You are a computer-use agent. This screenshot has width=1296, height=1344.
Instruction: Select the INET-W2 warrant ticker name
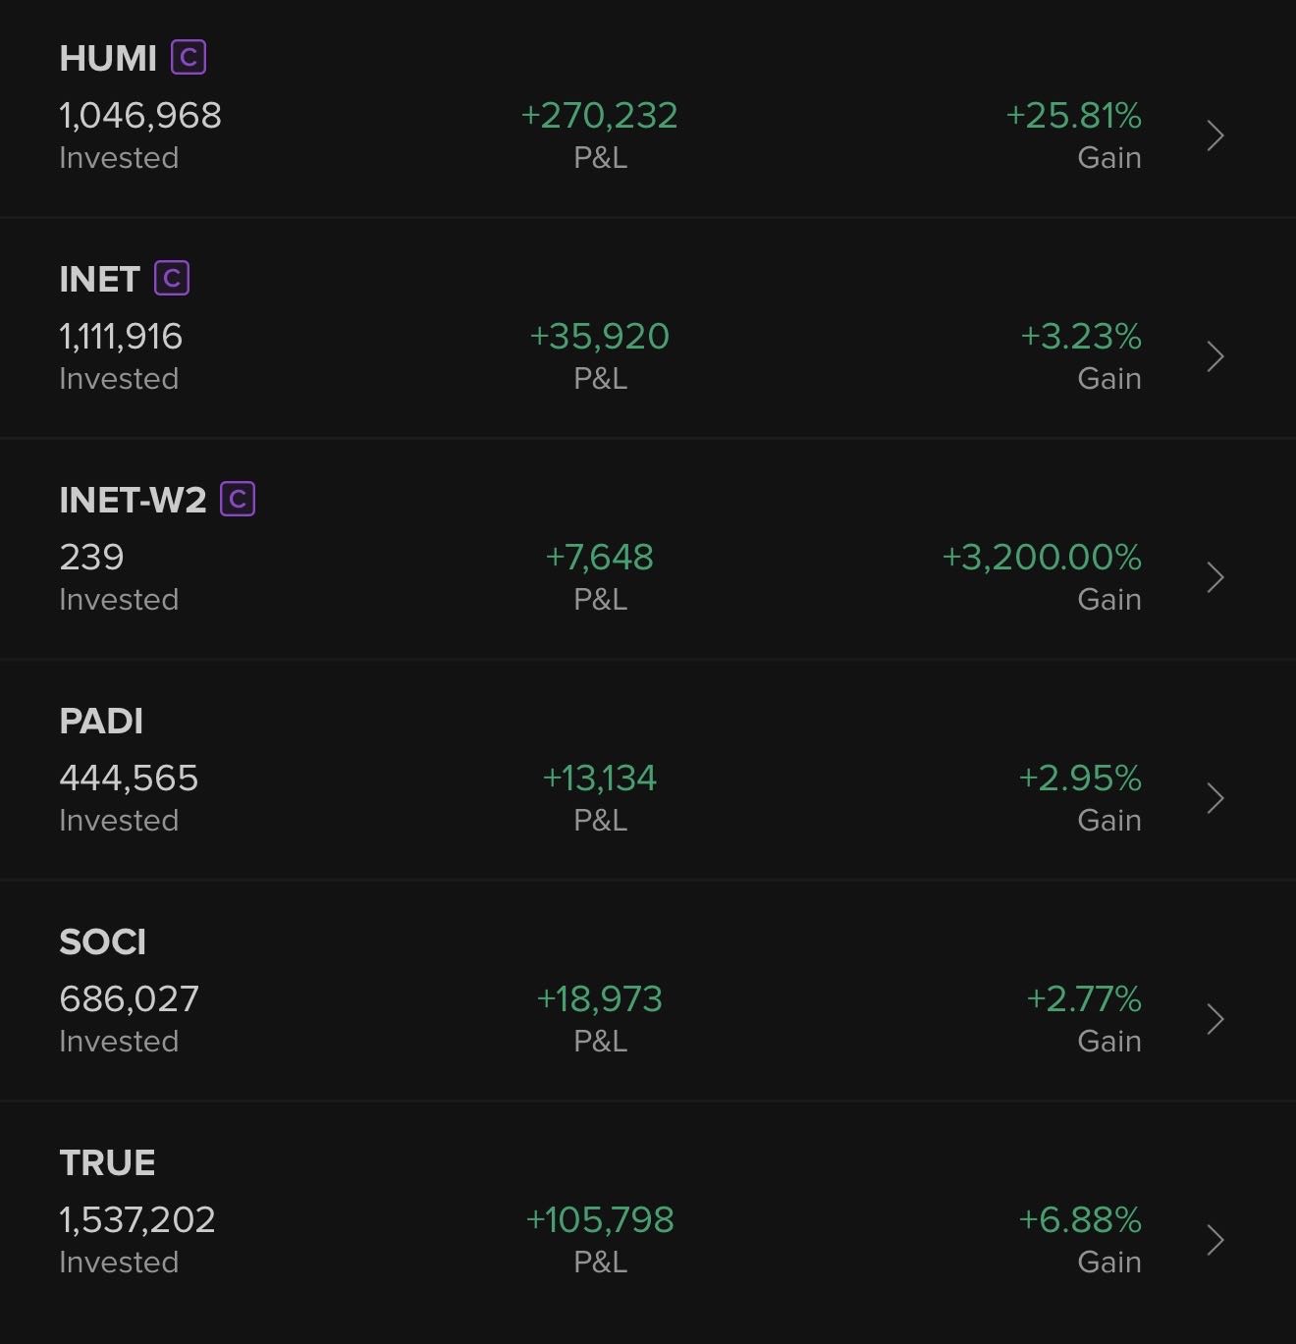click(x=133, y=501)
